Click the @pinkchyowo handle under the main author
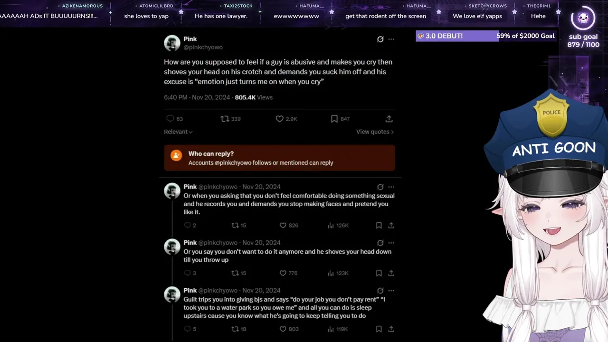Screen dimensions: 608x342 pyautogui.click(x=203, y=47)
